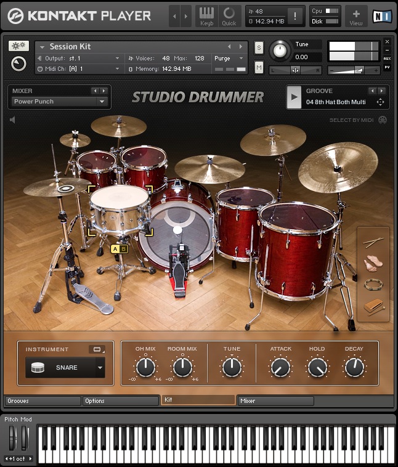Image resolution: width=398 pixels, height=467 pixels.
Task: Go to previous mixer preset
Action: (x=95, y=91)
